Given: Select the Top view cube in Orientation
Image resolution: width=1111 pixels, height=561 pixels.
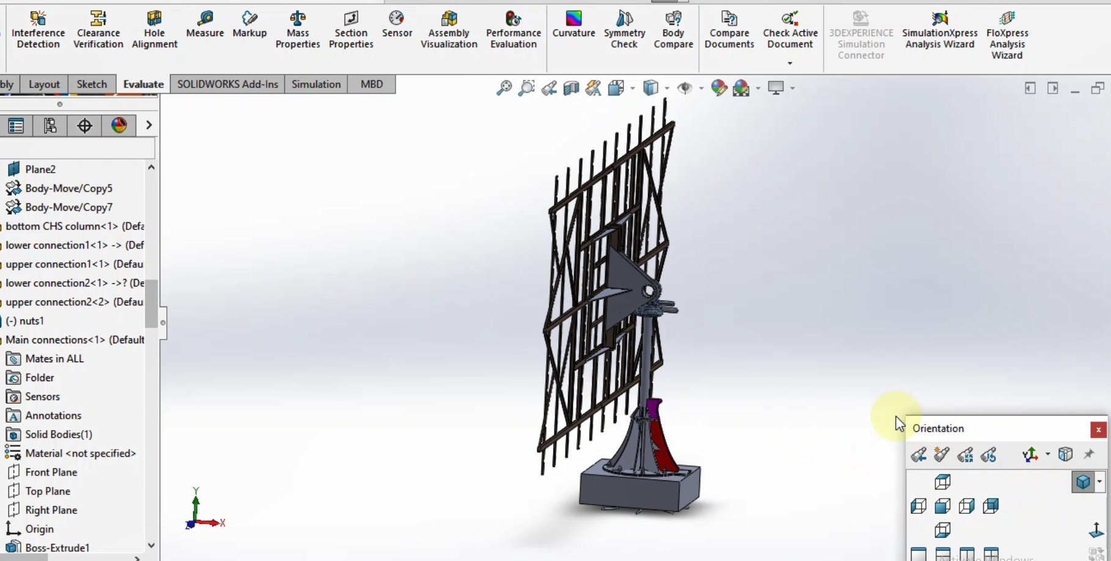Looking at the screenshot, I should (942, 482).
